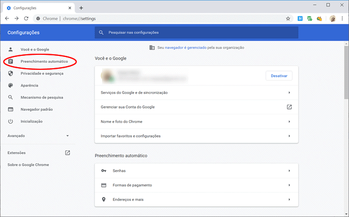Click the Configurações header title
The width and height of the screenshot is (349, 217).
(x=24, y=32)
